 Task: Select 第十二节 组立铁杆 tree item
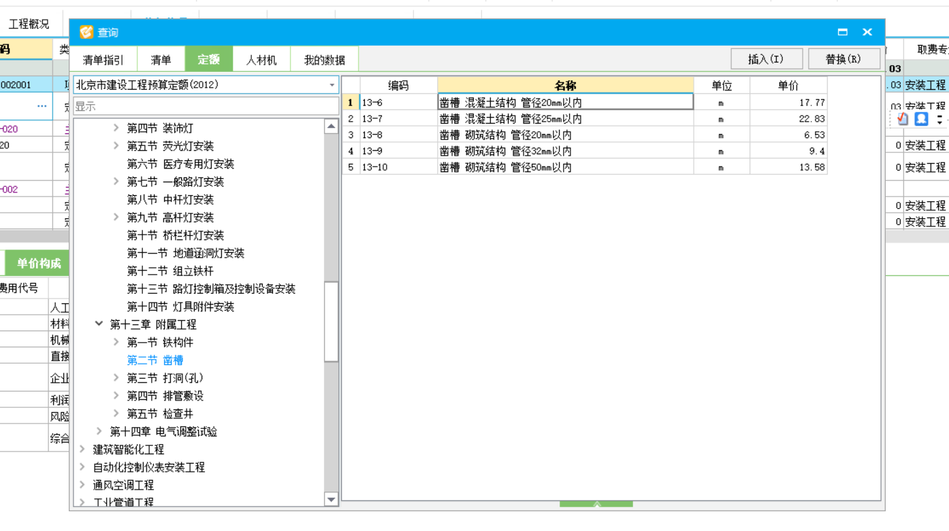[x=170, y=271]
